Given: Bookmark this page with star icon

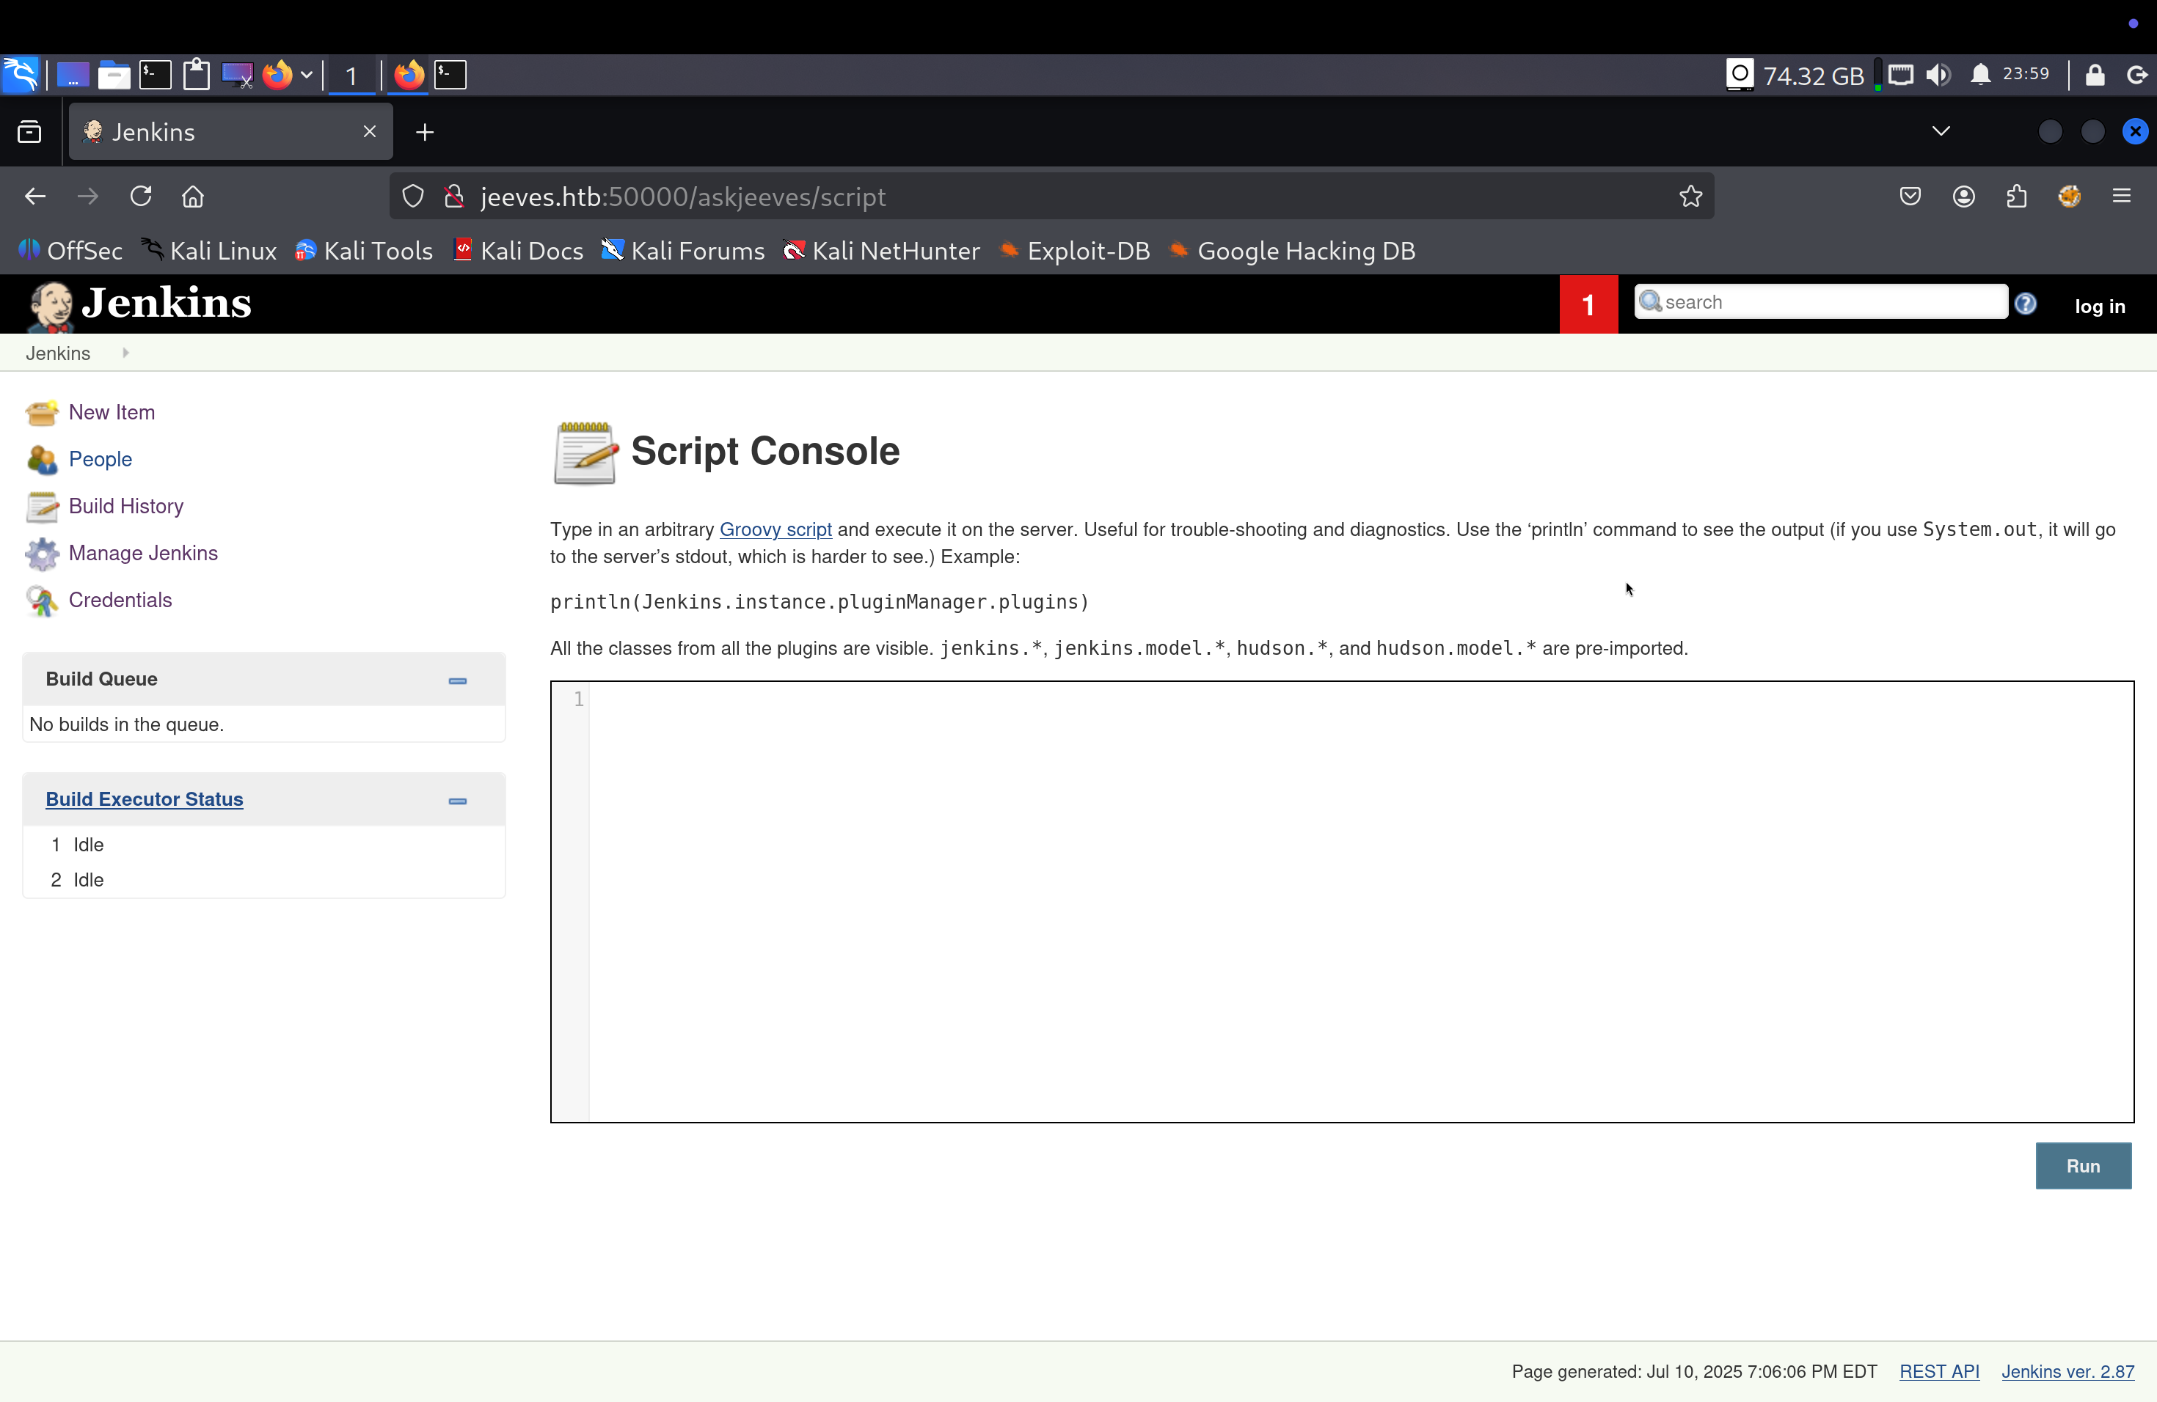Looking at the screenshot, I should coord(1690,197).
